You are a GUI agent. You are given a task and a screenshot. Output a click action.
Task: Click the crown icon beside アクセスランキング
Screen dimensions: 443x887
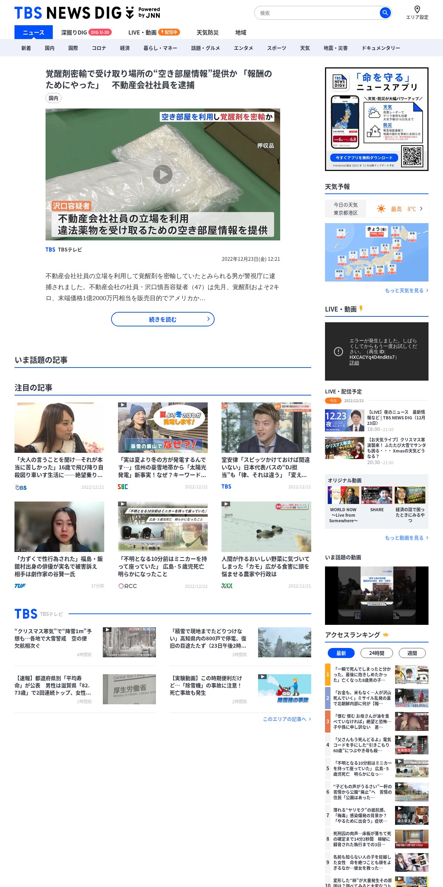pyautogui.click(x=386, y=635)
